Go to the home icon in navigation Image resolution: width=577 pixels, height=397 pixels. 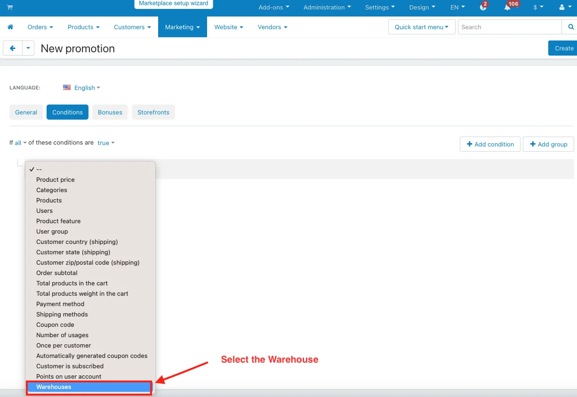10,27
